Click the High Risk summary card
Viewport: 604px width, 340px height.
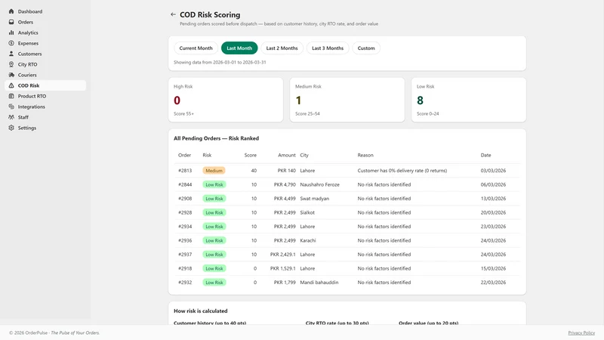point(226,100)
